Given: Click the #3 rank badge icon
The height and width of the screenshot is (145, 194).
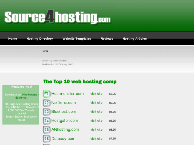Looking at the screenshot, I should pyautogui.click(x=46, y=112).
